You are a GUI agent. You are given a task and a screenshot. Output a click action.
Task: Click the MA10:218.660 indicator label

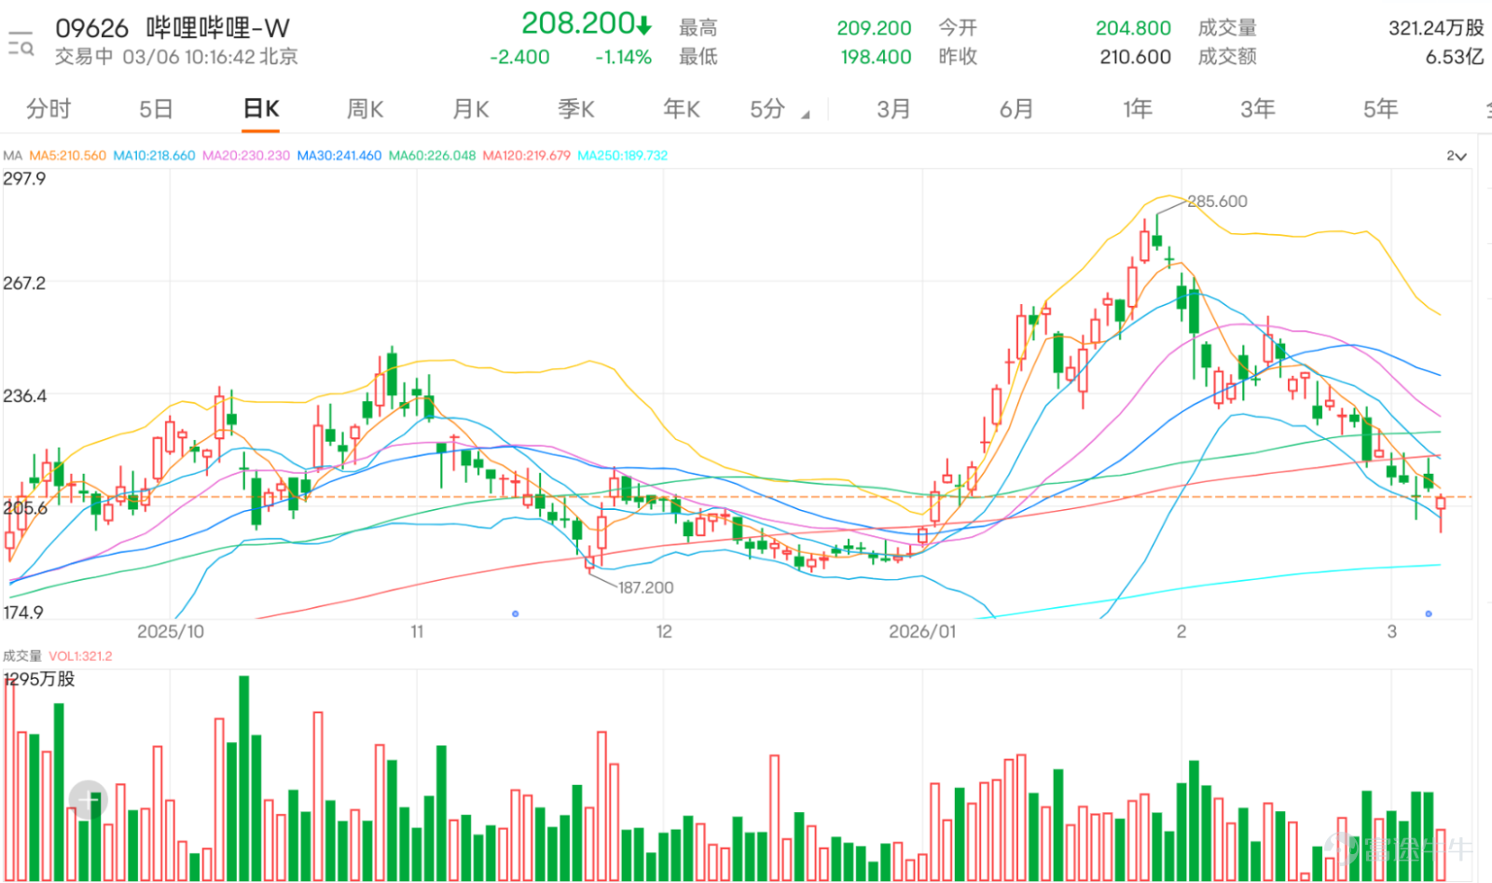[154, 156]
